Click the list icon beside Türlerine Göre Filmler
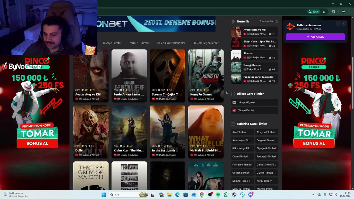 (233, 124)
